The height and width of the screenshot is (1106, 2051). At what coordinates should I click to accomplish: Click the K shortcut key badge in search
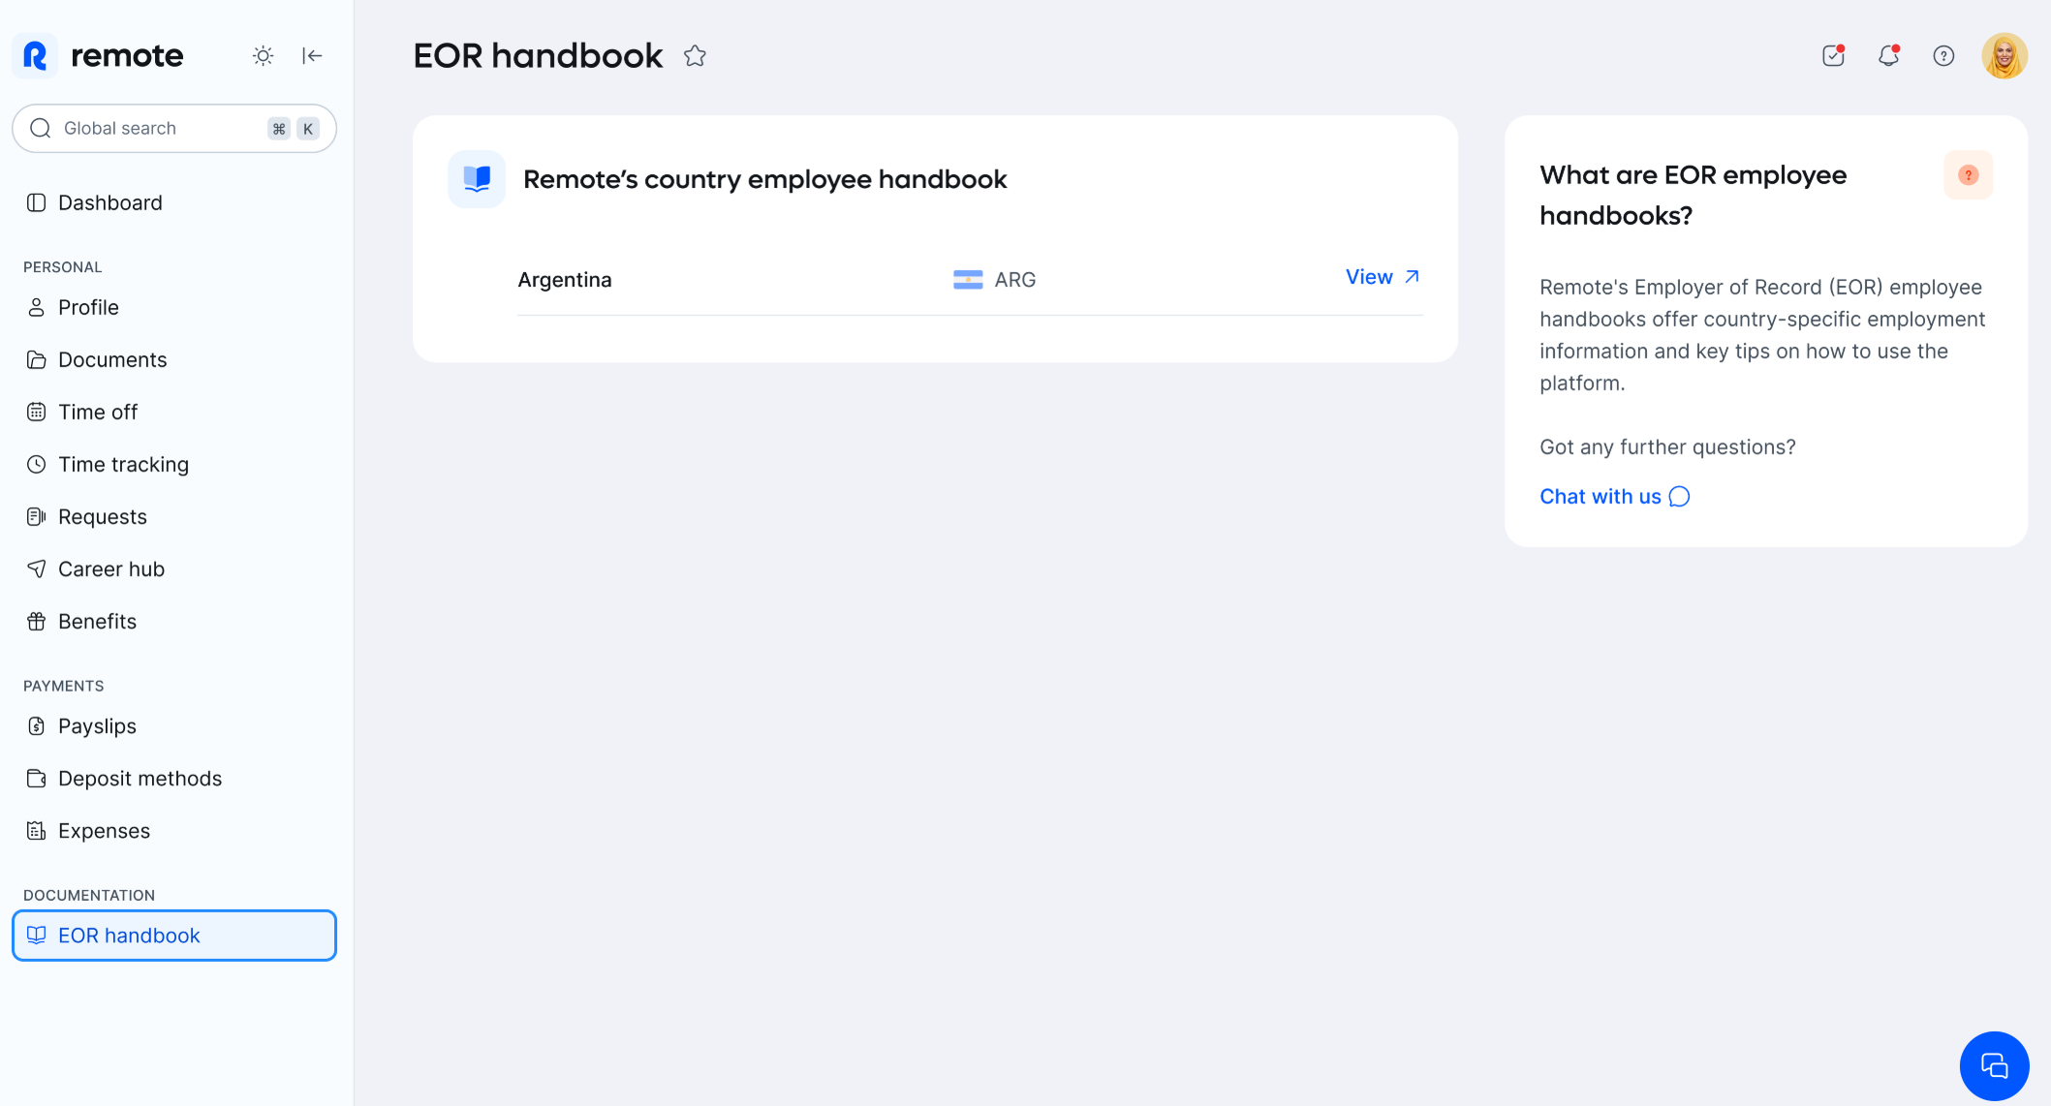(x=308, y=128)
